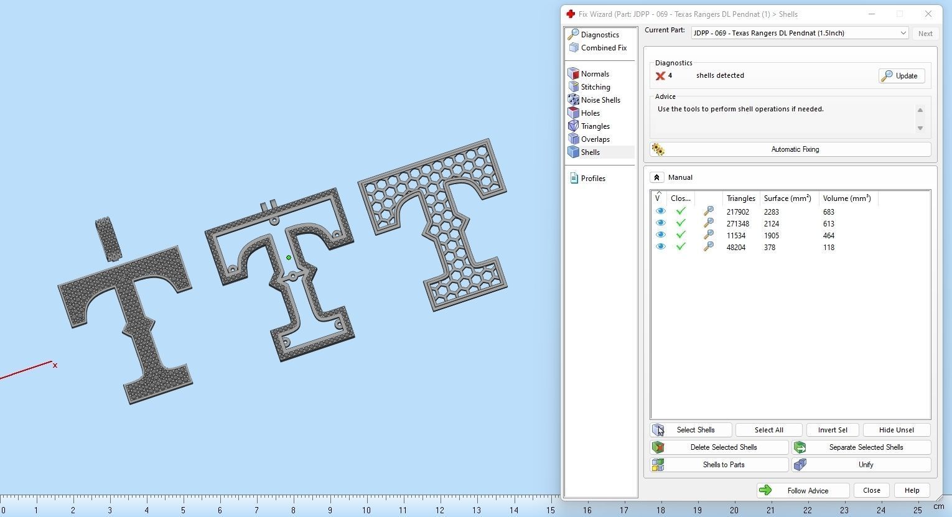952x517 pixels.
Task: Close the Fix Wizard with Close button
Action: 871,490
